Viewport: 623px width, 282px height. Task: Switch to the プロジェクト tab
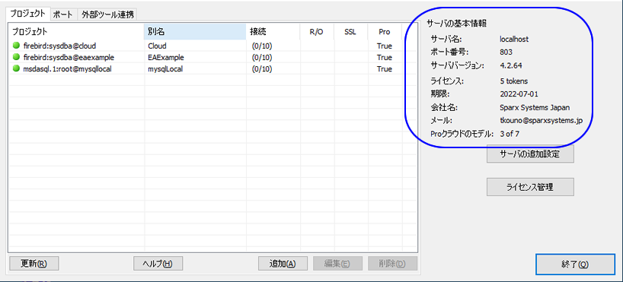(x=28, y=14)
